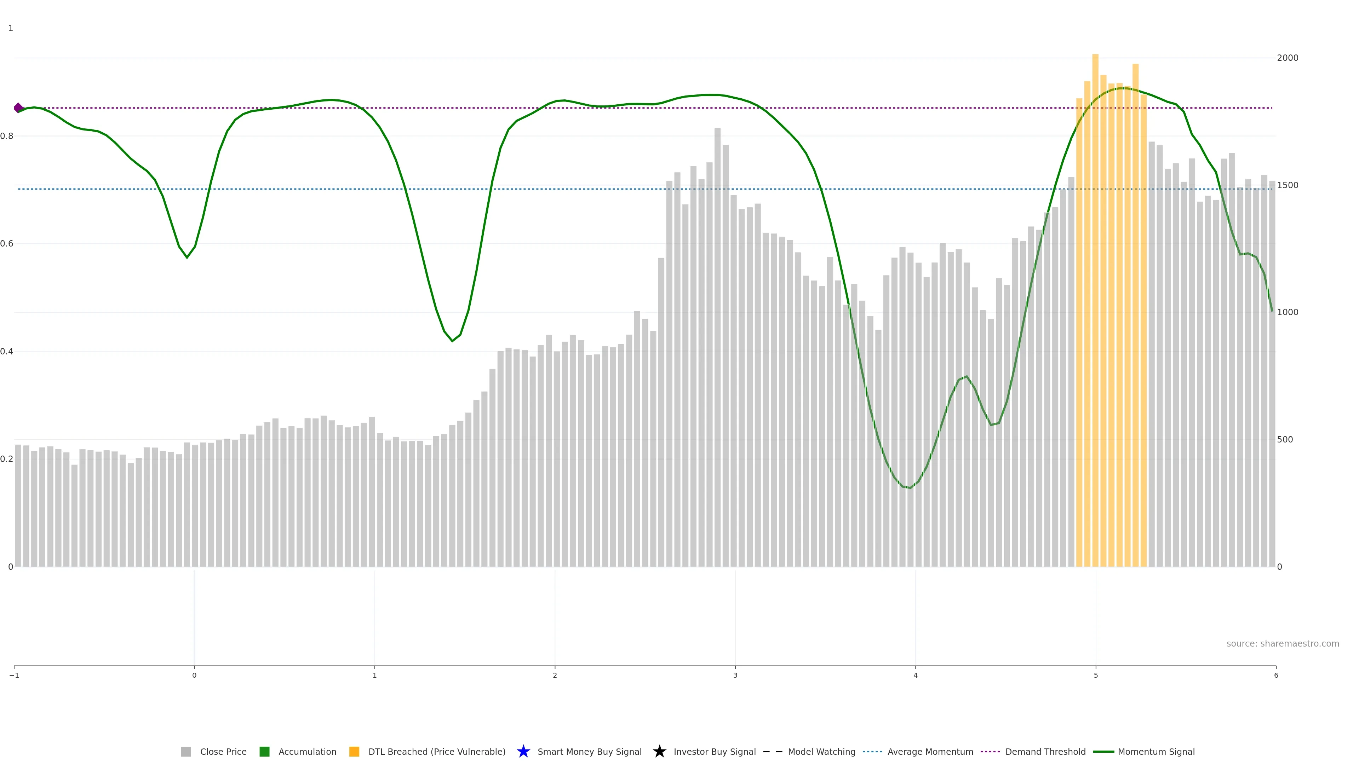Click the Momentum Signal green line icon

click(x=1103, y=751)
